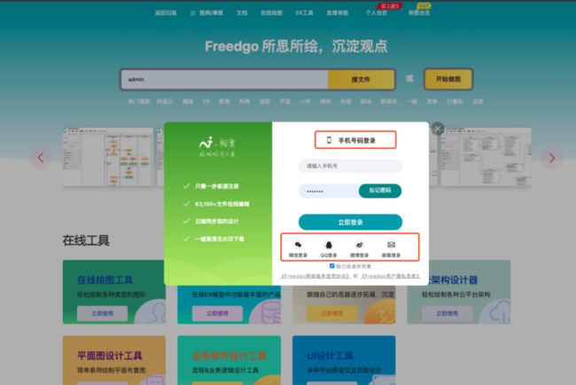Open the Freedgo service agreement link
This screenshot has width=576, height=385.
coord(315,276)
